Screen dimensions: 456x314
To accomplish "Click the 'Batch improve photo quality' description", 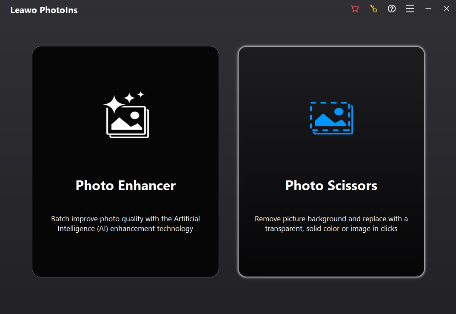I will [x=125, y=223].
